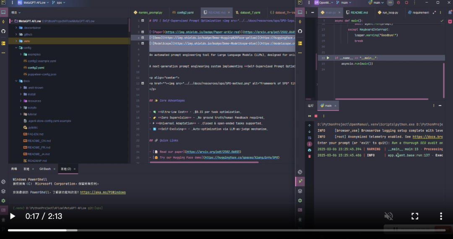Image resolution: width=453 pixels, height=239 pixels.
Task: Switch to run_loop.py tab in OpenManus
Action: click(x=388, y=13)
